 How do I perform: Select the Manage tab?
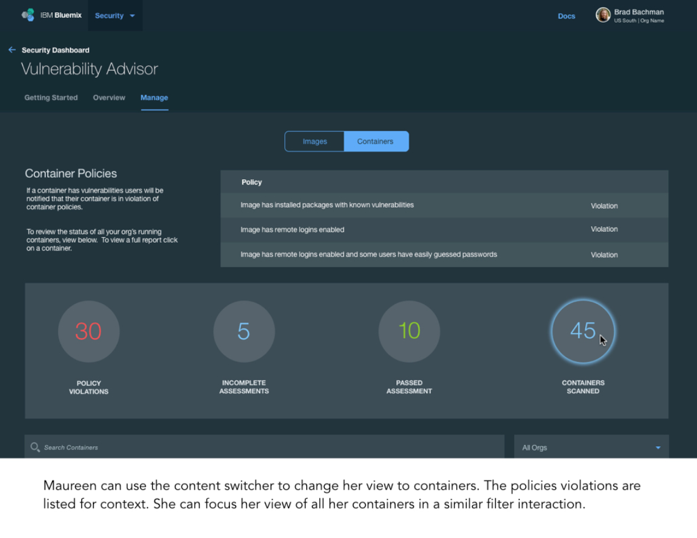click(x=154, y=98)
